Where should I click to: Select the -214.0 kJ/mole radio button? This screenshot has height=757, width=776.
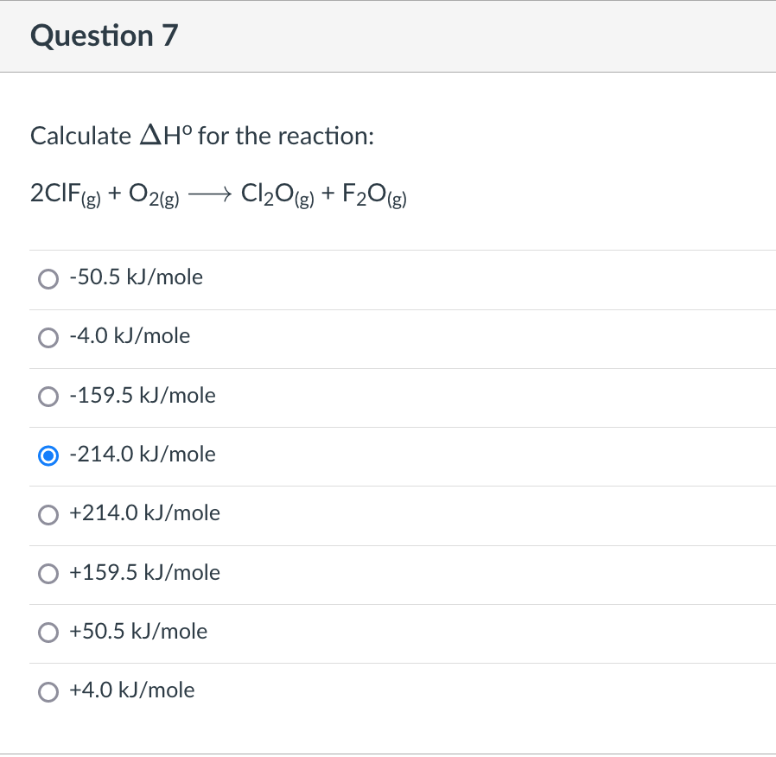pos(48,455)
